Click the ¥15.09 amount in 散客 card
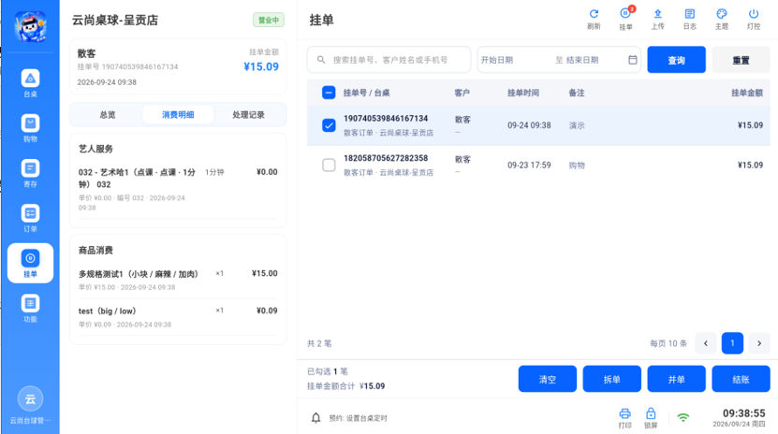The image size is (778, 434). (x=261, y=67)
